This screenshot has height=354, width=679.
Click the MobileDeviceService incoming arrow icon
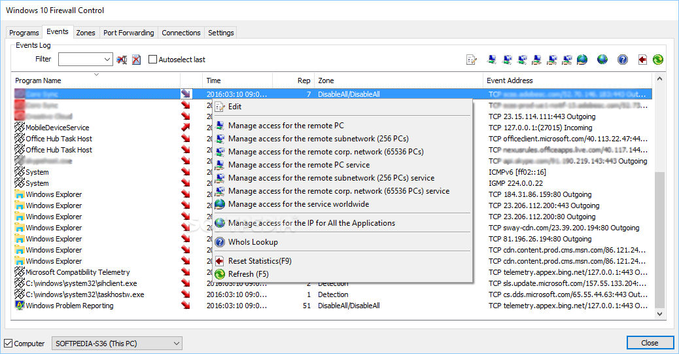click(186, 128)
